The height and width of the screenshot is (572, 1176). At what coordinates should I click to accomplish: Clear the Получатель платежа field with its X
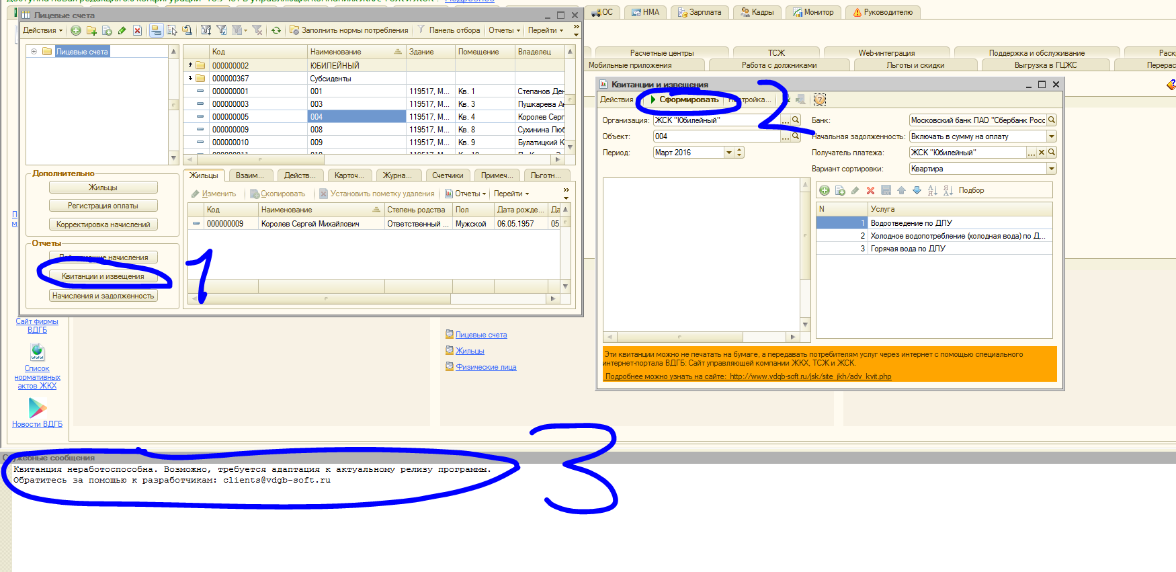[1042, 153]
